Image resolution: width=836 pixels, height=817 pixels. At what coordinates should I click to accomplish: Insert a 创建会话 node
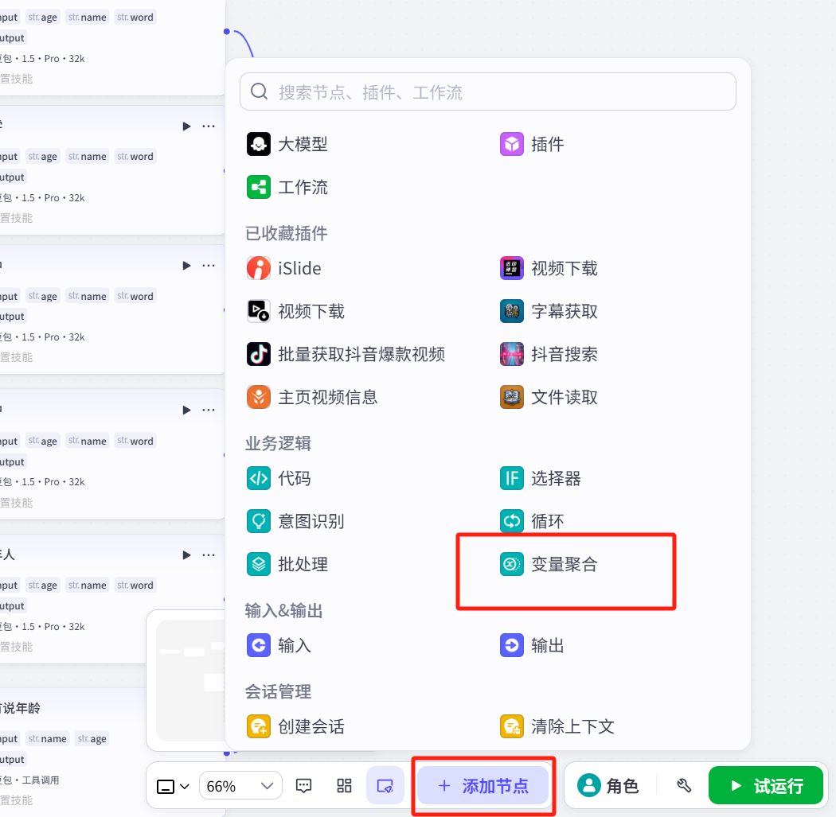(x=295, y=726)
